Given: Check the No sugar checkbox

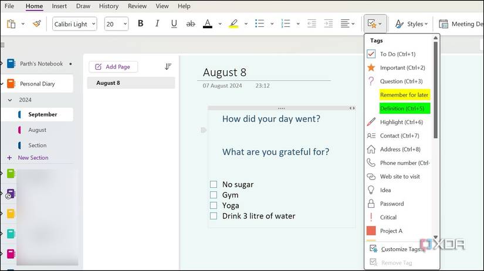Looking at the screenshot, I should [214, 184].
